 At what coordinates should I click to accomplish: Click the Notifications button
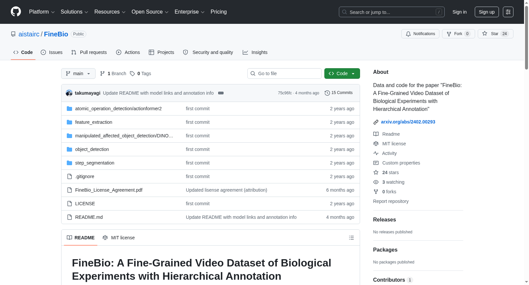click(x=420, y=34)
